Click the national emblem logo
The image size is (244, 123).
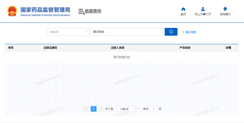point(12,11)
